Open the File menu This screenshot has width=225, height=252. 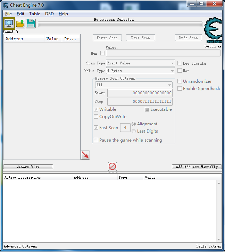coord(8,14)
